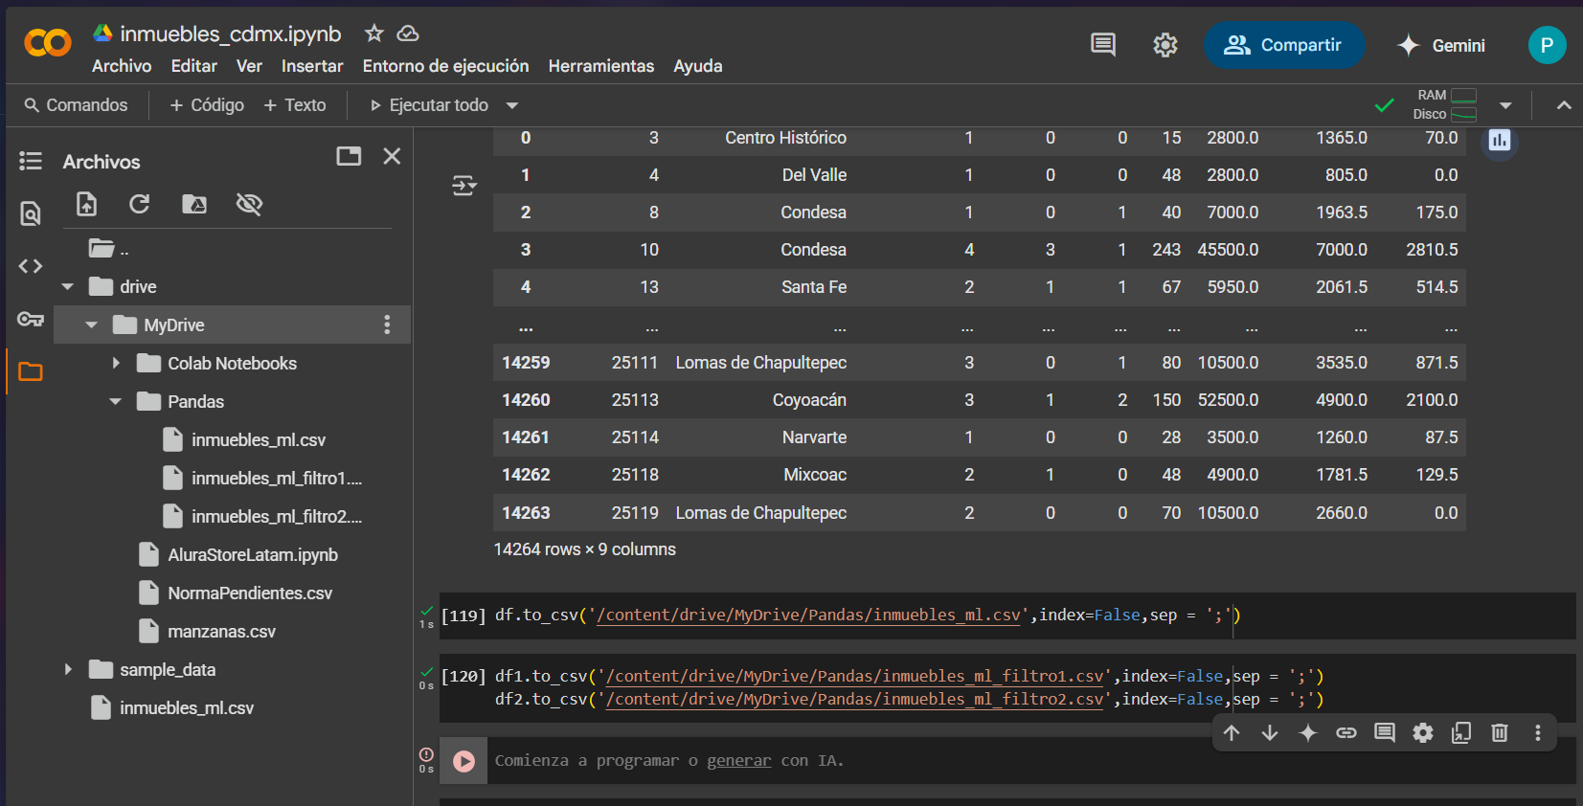This screenshot has height=806, width=1583.
Task: Open the Herramientas menu
Action: click(601, 66)
